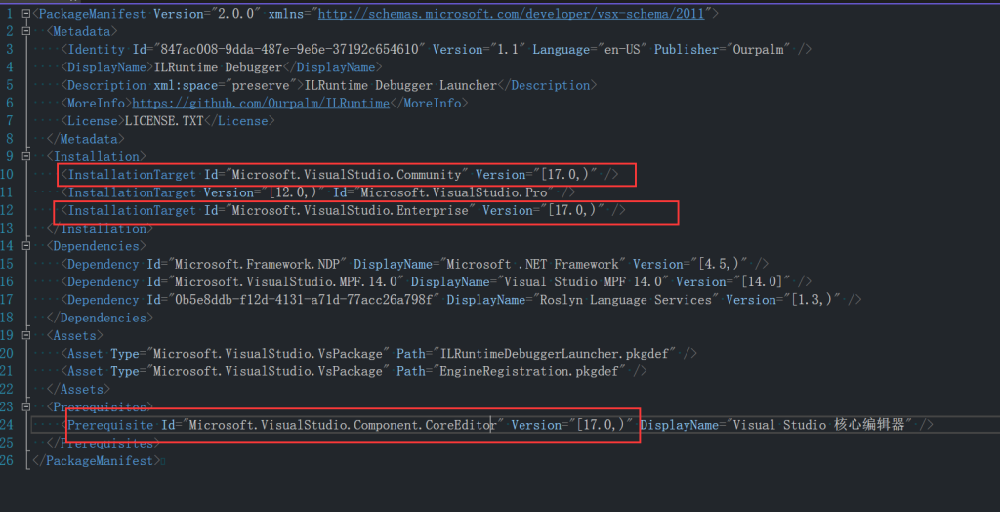
Task: Open the github.com/Ourpalm/ILRuntime link
Action: coord(261,103)
